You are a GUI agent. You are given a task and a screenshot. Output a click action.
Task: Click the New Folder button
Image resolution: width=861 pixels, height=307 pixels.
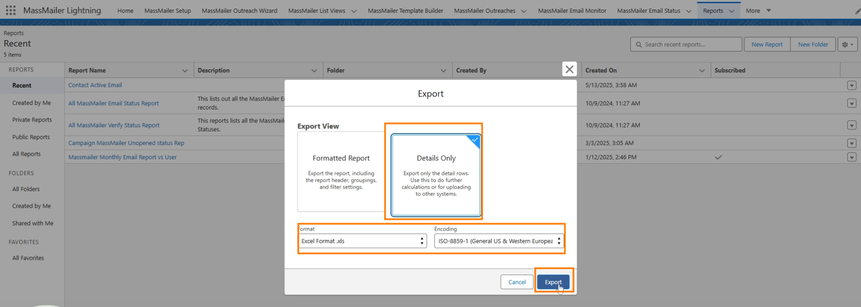click(813, 44)
